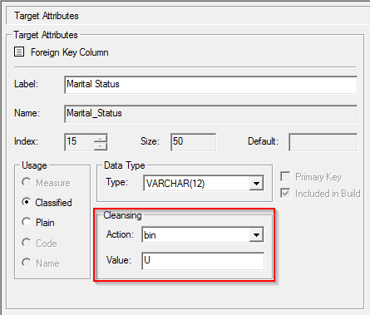Toggle the Primary Key checkbox

285,176
